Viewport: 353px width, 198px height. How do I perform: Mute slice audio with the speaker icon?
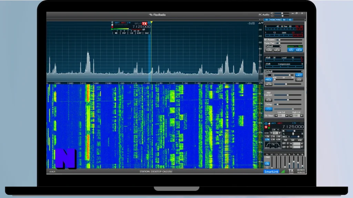click(x=116, y=33)
